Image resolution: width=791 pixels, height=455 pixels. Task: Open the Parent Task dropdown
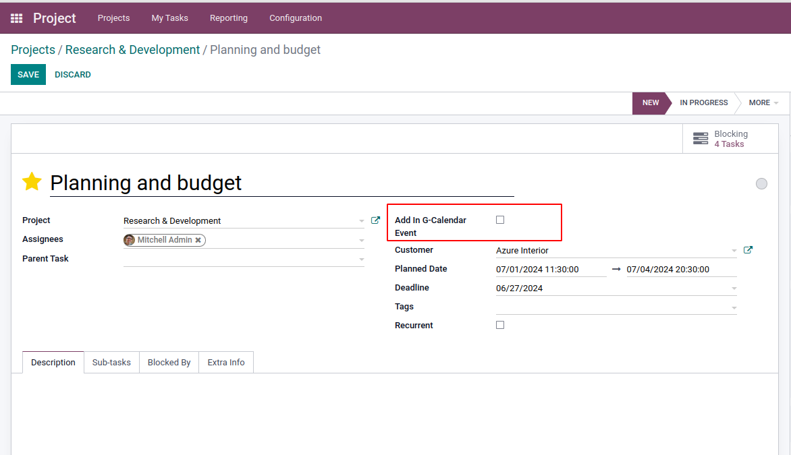click(x=361, y=259)
